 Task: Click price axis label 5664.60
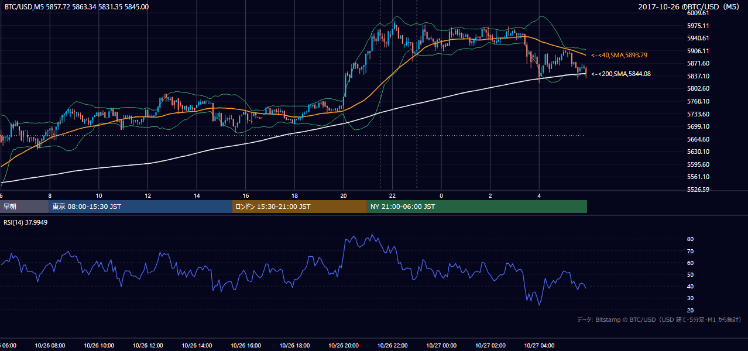(x=698, y=139)
